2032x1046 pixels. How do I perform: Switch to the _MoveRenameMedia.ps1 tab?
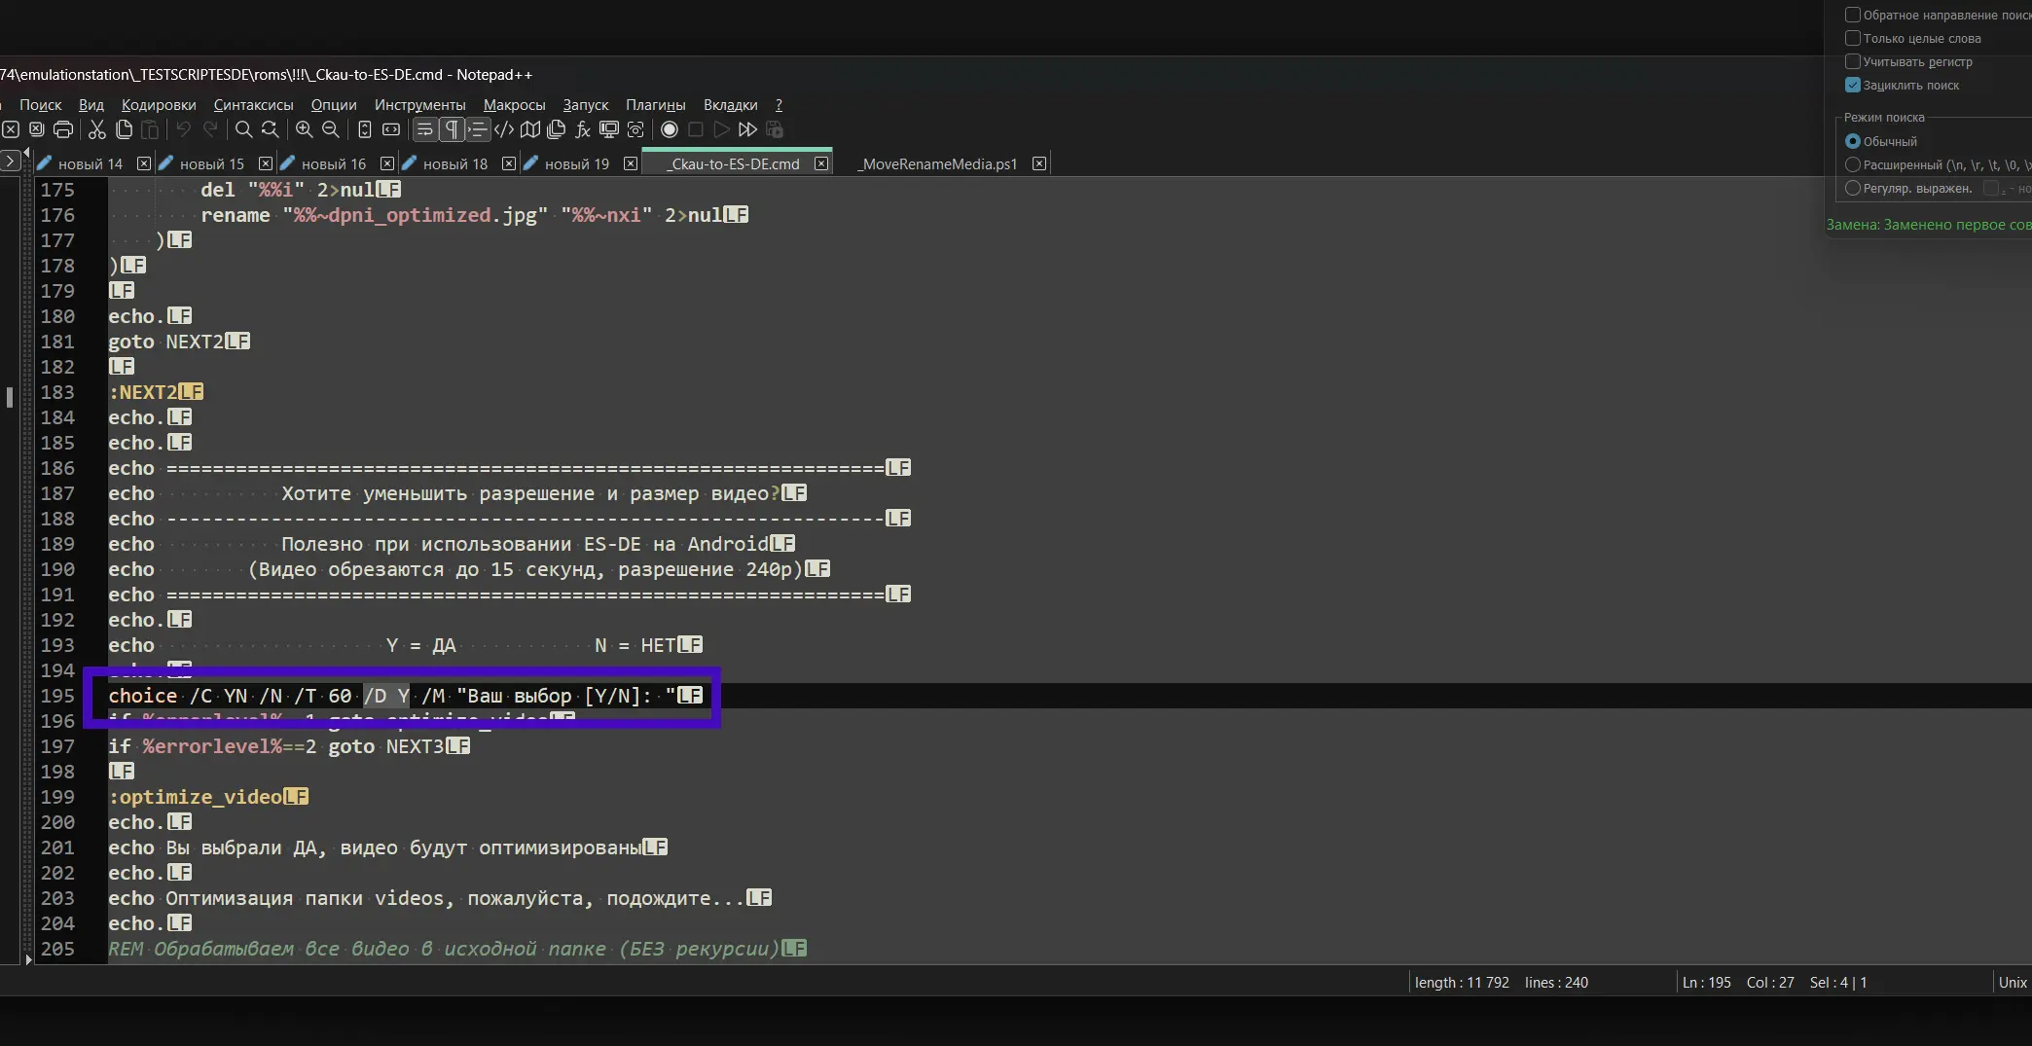point(939,163)
